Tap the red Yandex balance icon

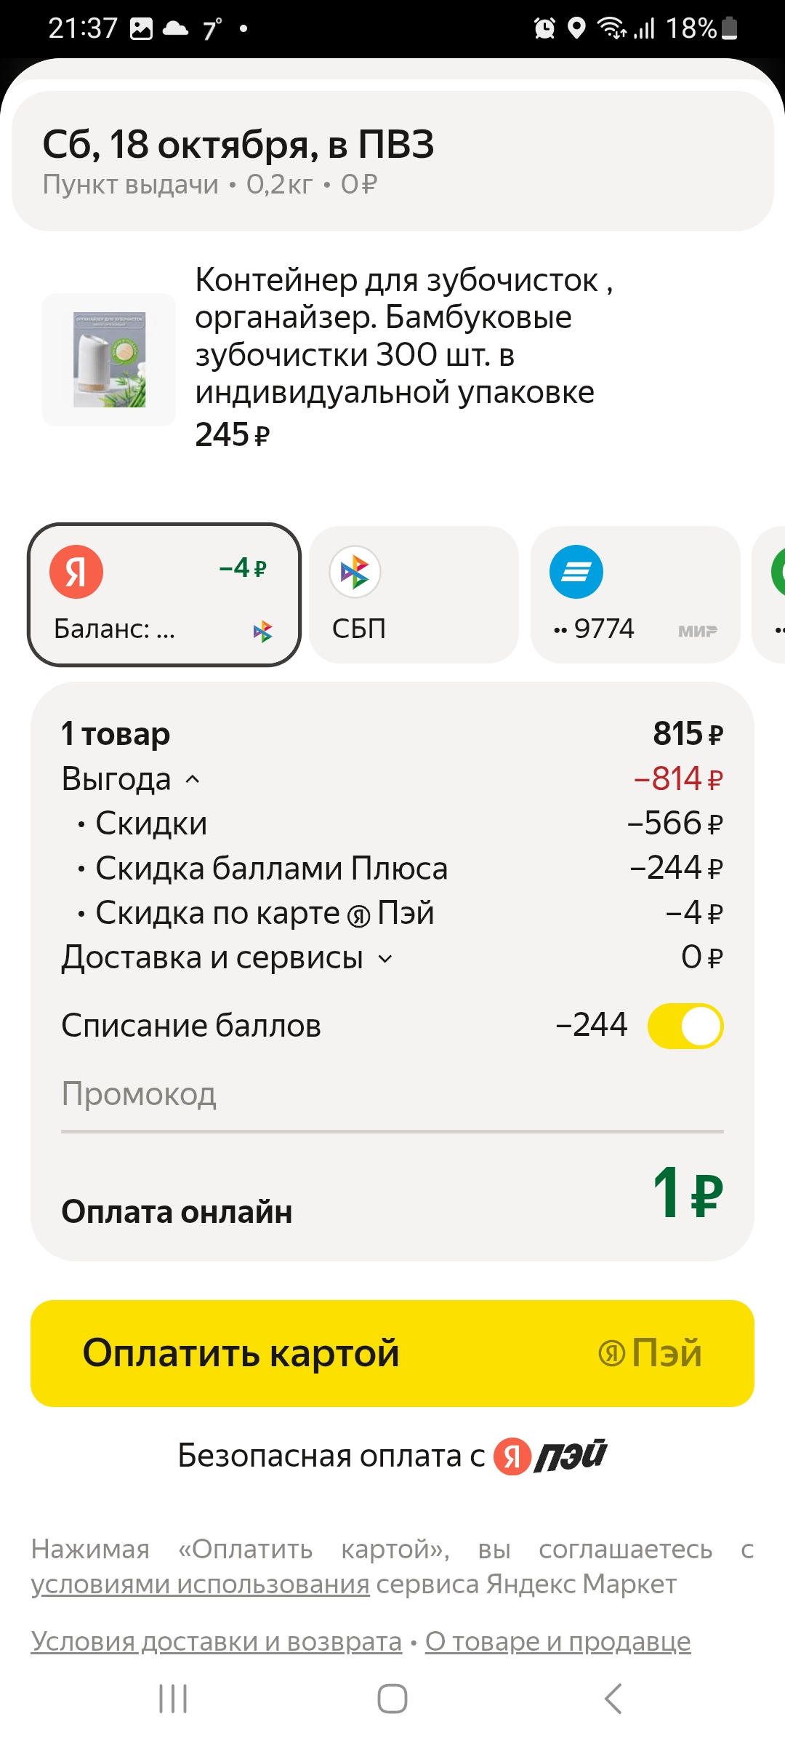click(76, 572)
